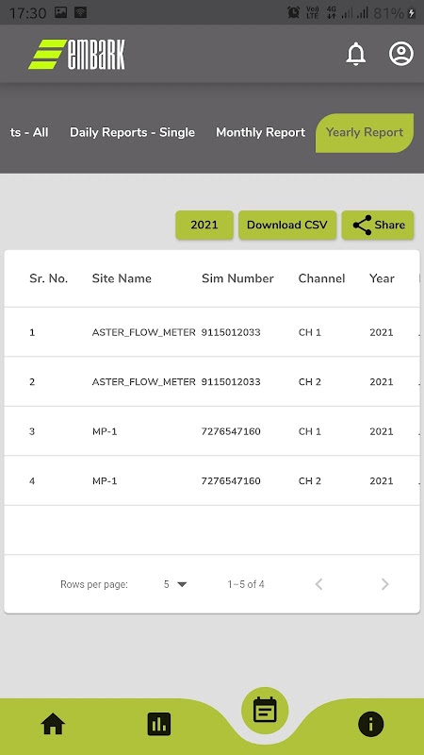424x755 pixels.
Task: Open the notifications bell icon
Action: pyautogui.click(x=356, y=54)
